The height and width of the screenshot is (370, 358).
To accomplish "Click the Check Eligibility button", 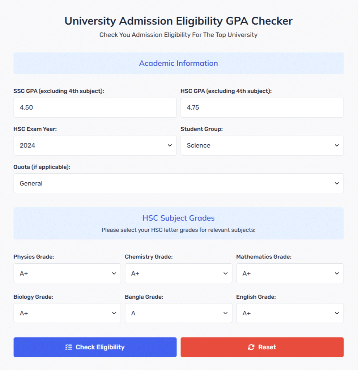I will [95, 347].
